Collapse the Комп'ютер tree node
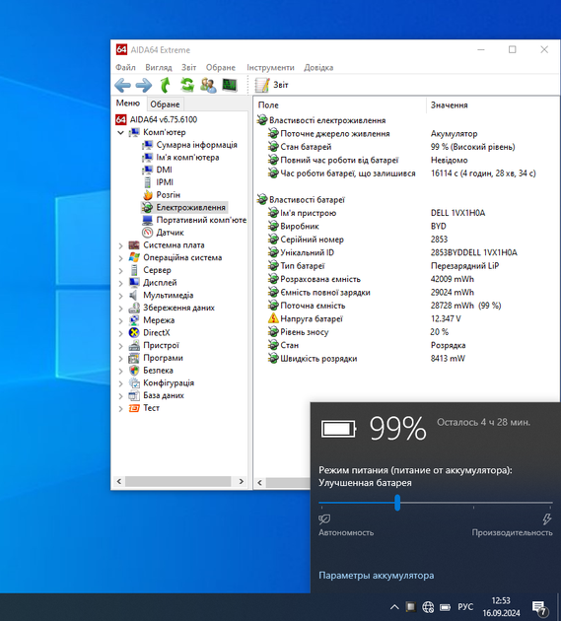Viewport: 561px width, 621px height. coord(121,133)
